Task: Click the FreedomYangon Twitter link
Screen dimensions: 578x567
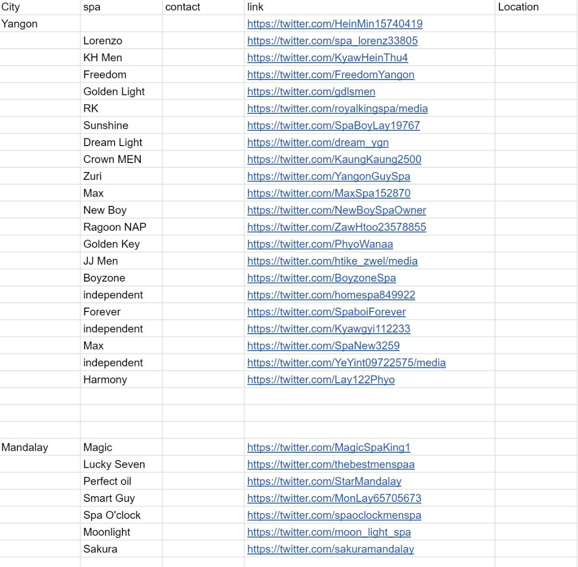Action: (330, 74)
